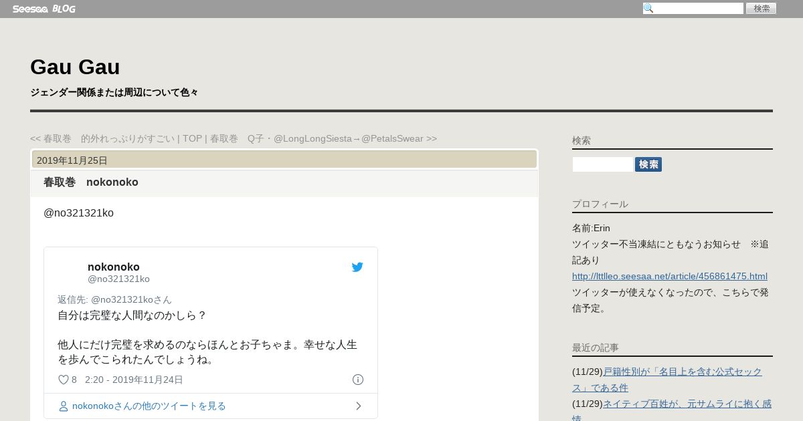Focus the top bar search field

pyautogui.click(x=693, y=9)
